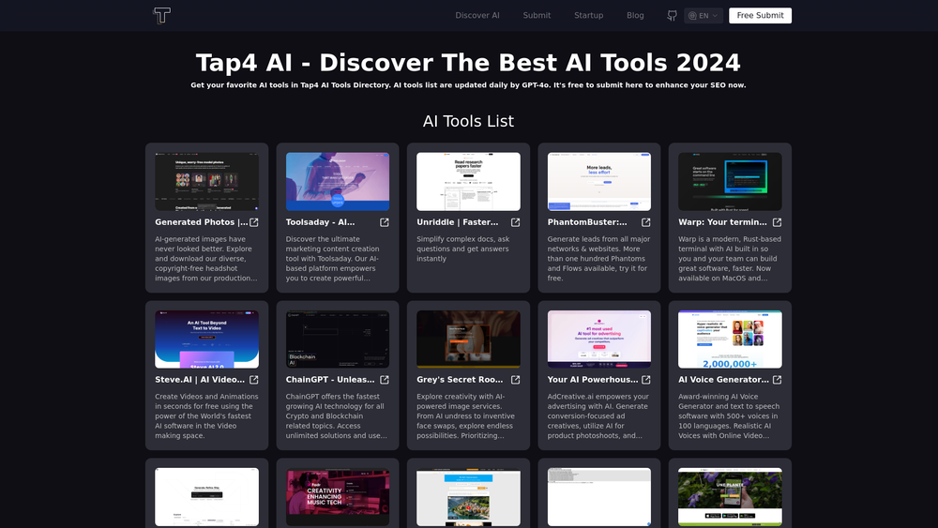Screen dimensions: 938x528
Task: Open external link icon for Unriddle
Action: (515, 222)
